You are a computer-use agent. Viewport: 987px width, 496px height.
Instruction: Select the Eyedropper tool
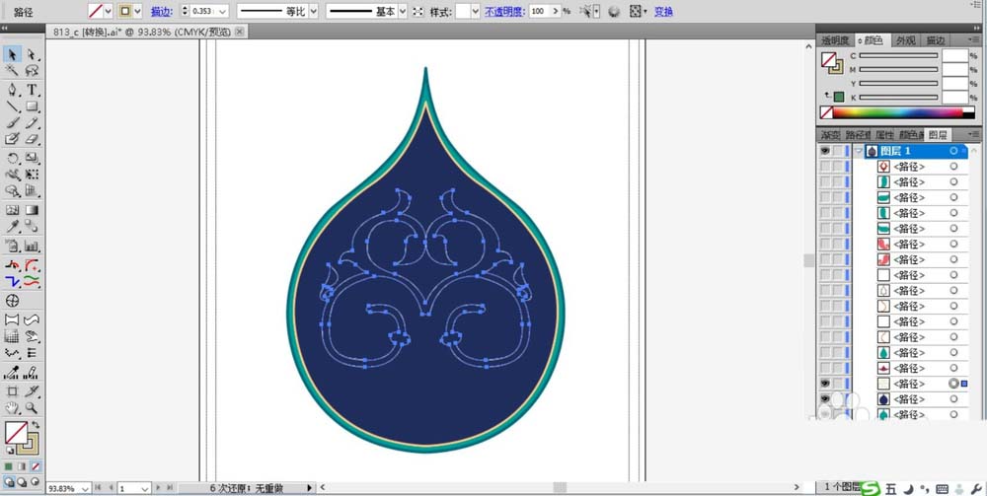[x=12, y=227]
